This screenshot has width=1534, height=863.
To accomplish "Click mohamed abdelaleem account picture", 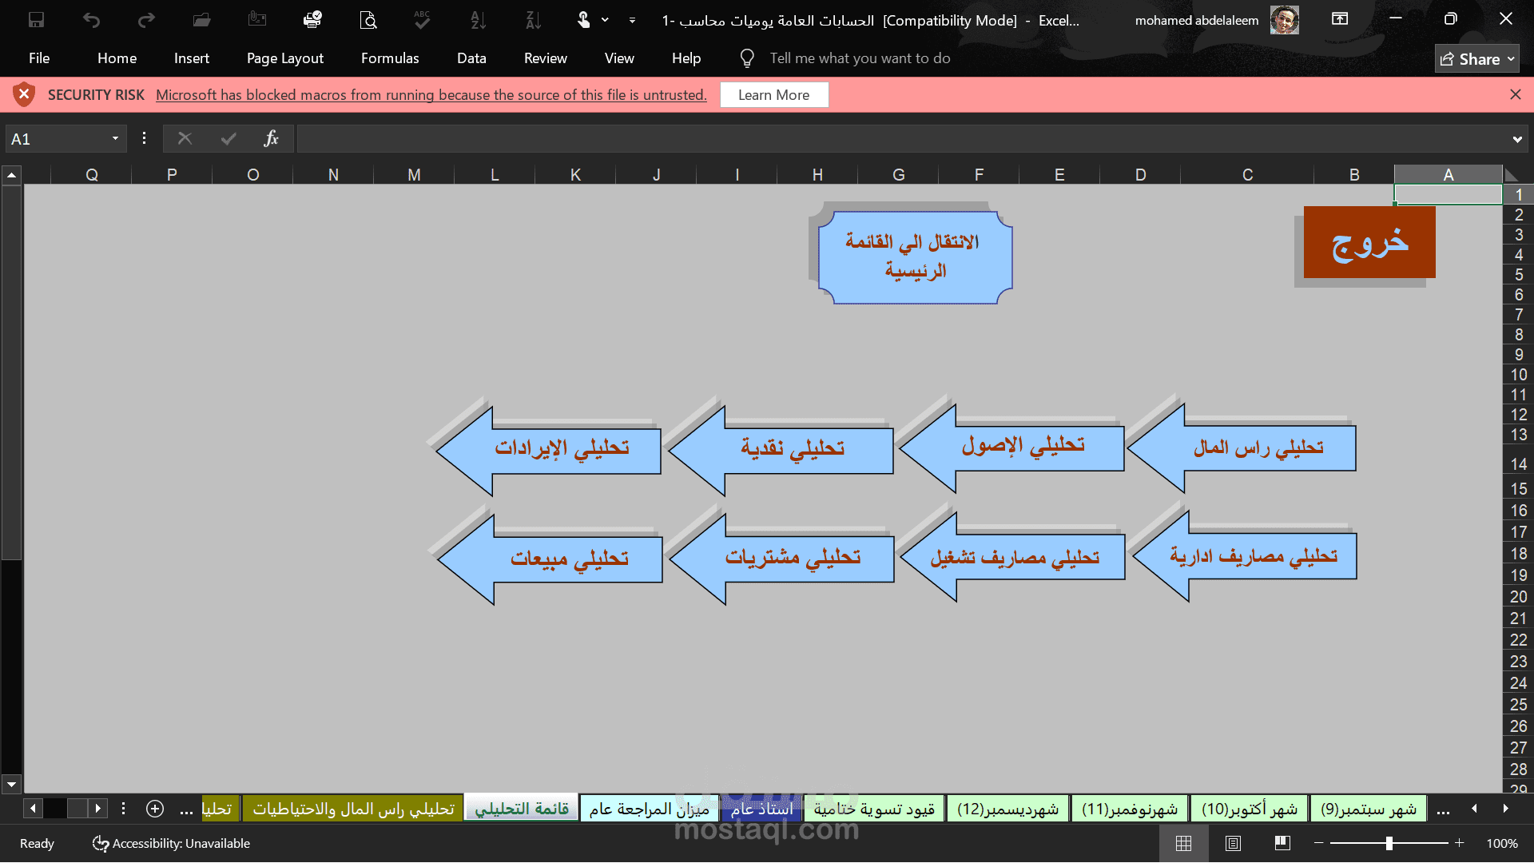I will [1285, 20].
